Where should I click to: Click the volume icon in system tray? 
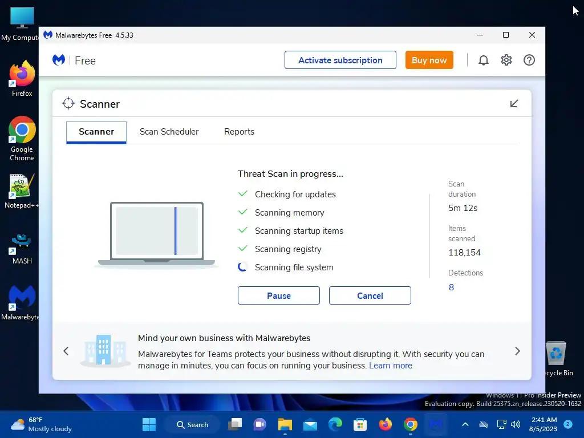[x=516, y=424]
